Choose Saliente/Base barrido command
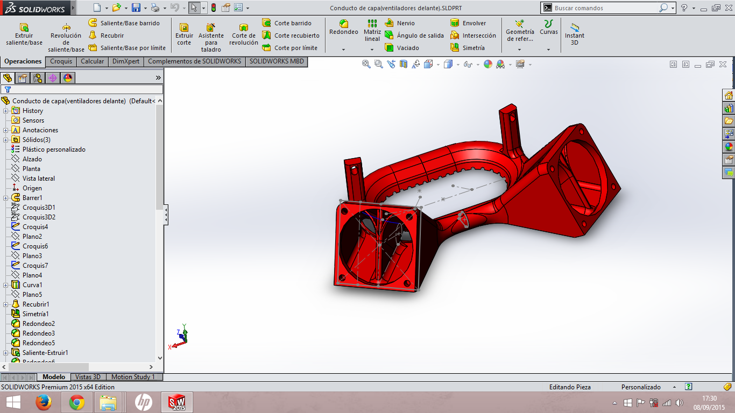 pyautogui.click(x=124, y=23)
